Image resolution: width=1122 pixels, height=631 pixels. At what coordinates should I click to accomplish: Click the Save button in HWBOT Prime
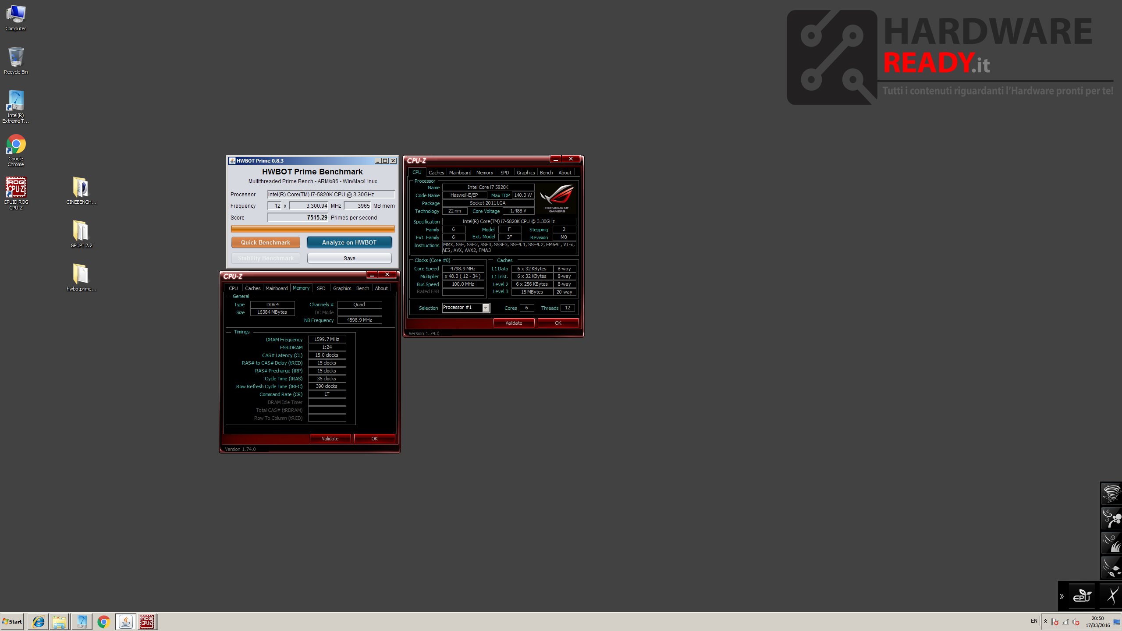(x=349, y=258)
